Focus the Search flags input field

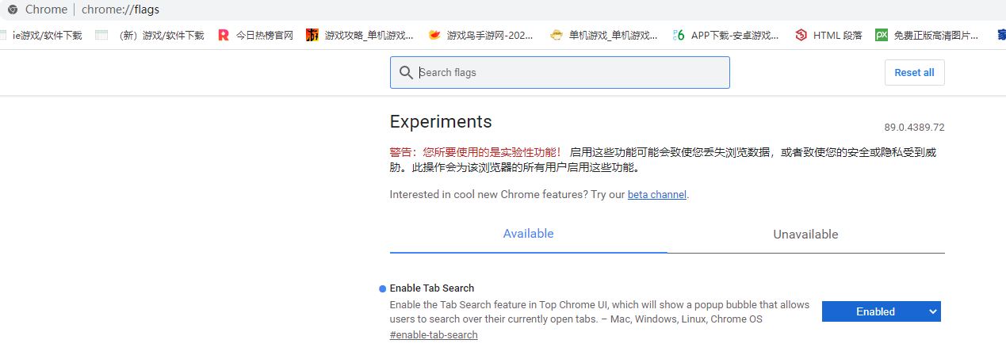(571, 73)
